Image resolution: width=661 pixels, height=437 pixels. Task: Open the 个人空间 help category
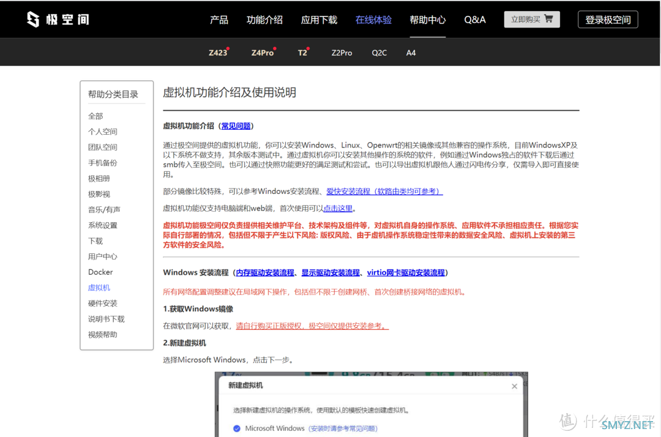[x=102, y=132]
